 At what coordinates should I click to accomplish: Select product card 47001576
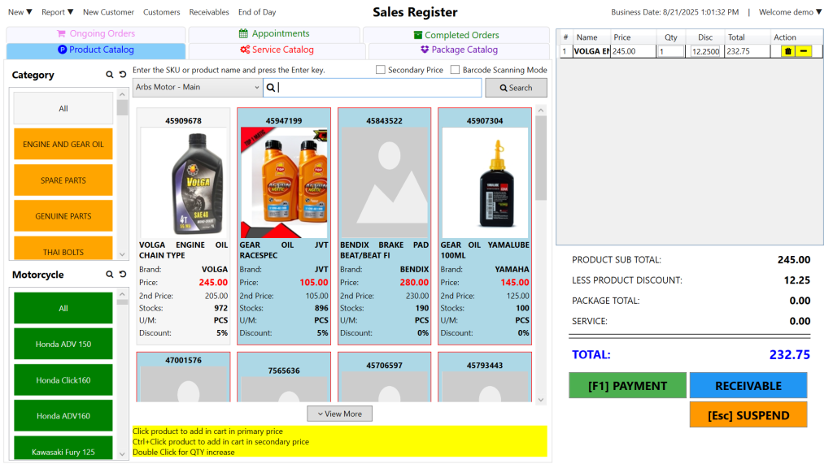coord(183,377)
